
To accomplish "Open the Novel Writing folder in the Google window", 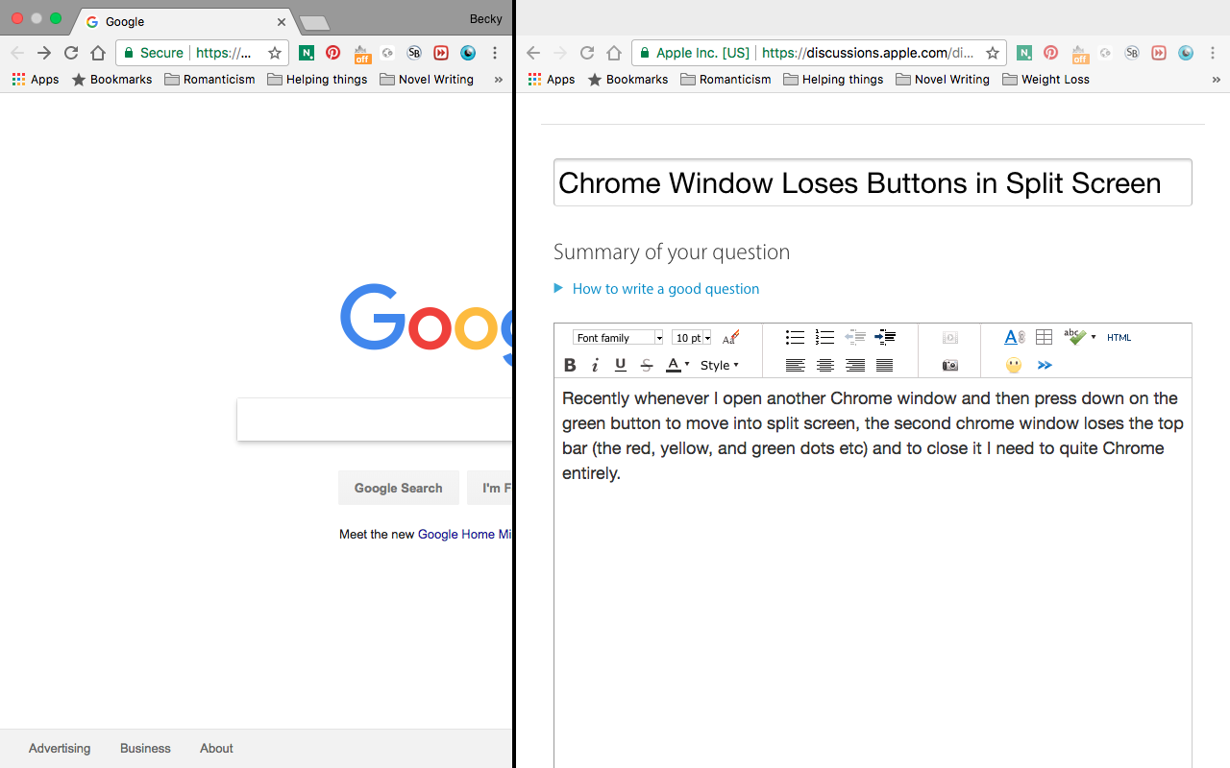I will (x=427, y=80).
